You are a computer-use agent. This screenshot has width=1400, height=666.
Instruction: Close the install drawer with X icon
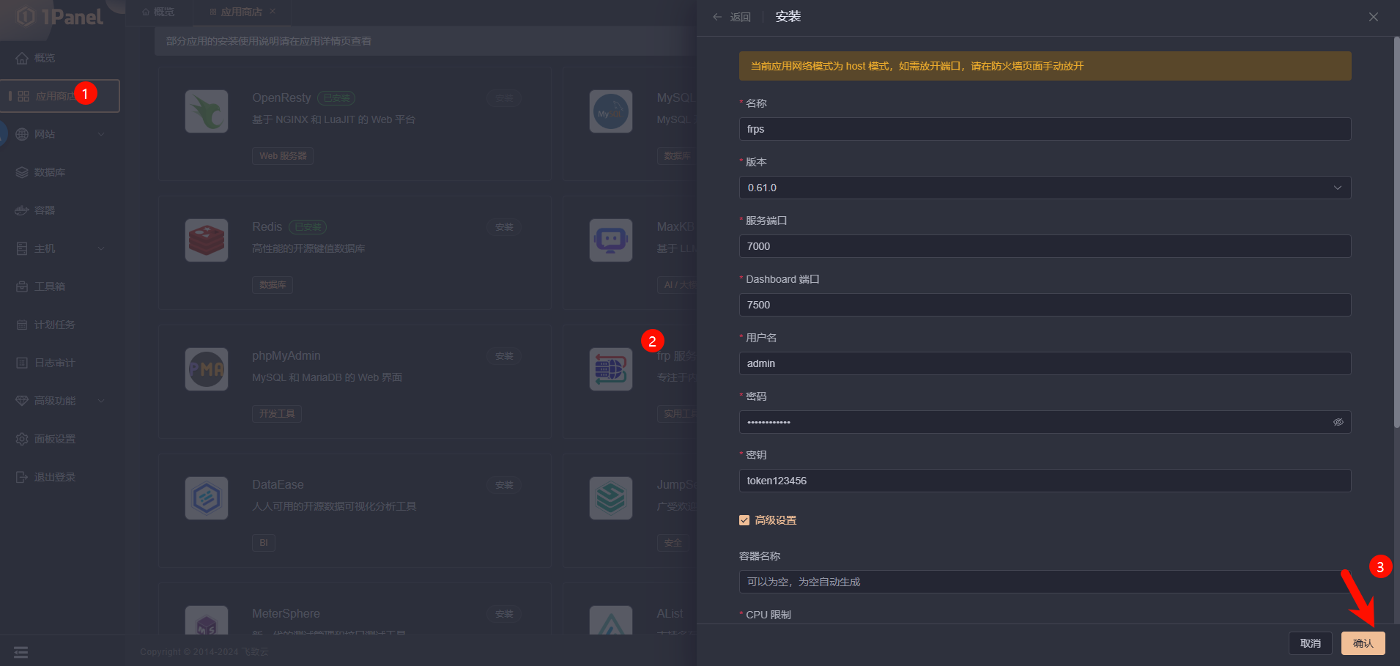(x=1373, y=17)
